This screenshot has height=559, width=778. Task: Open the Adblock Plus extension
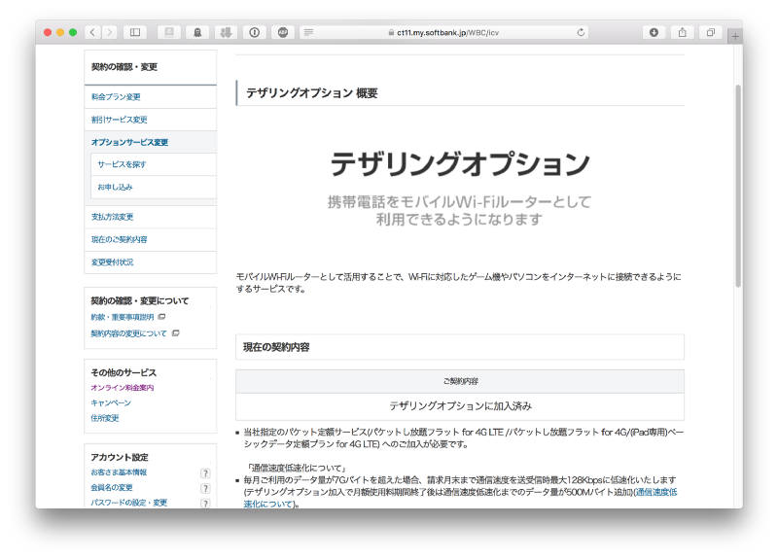[283, 32]
